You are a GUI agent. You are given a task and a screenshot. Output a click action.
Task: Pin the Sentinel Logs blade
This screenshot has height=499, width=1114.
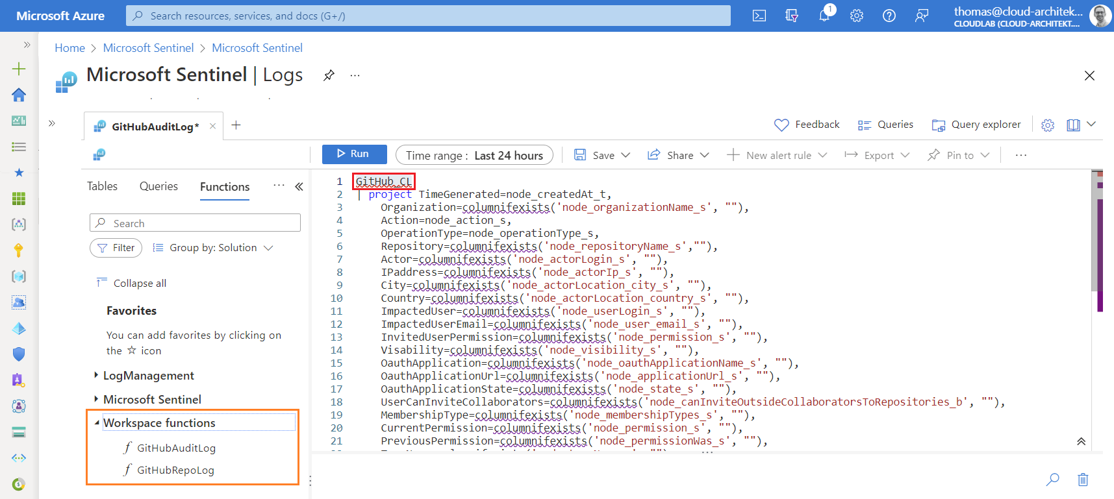329,75
